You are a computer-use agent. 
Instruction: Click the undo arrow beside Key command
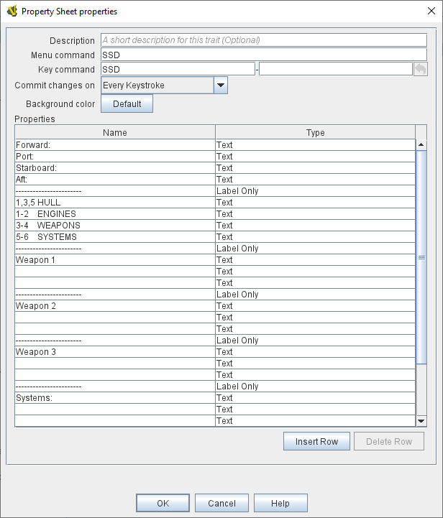[x=421, y=70]
